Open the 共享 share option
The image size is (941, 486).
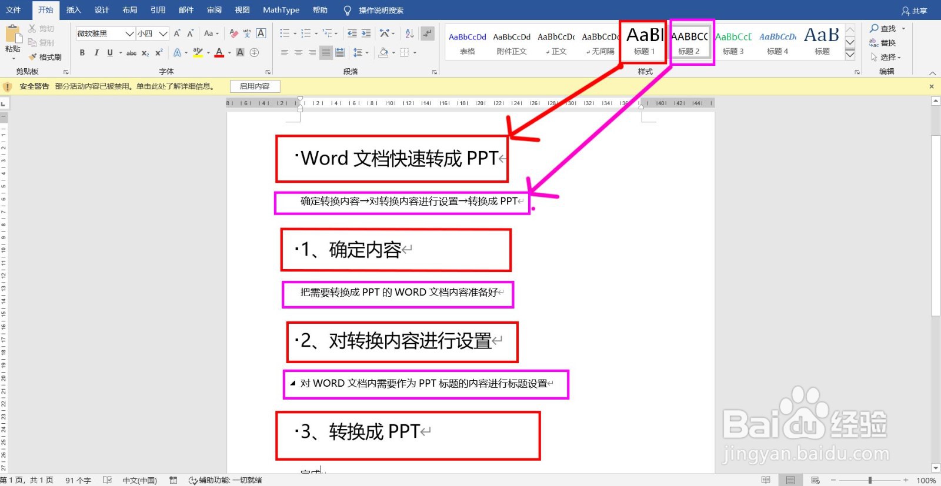pos(914,11)
